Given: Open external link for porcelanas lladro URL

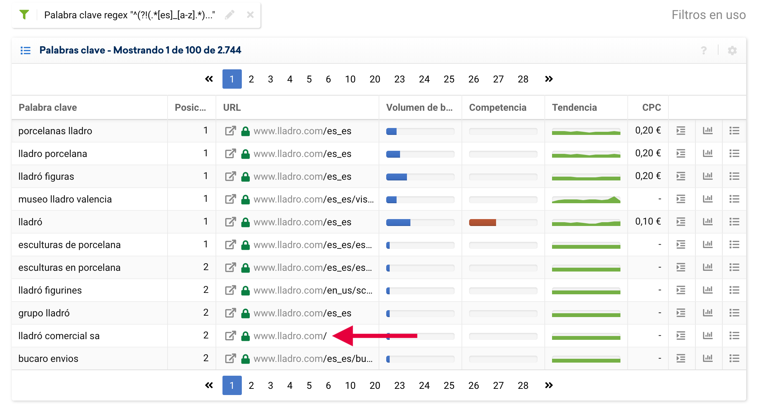Looking at the screenshot, I should [x=230, y=131].
